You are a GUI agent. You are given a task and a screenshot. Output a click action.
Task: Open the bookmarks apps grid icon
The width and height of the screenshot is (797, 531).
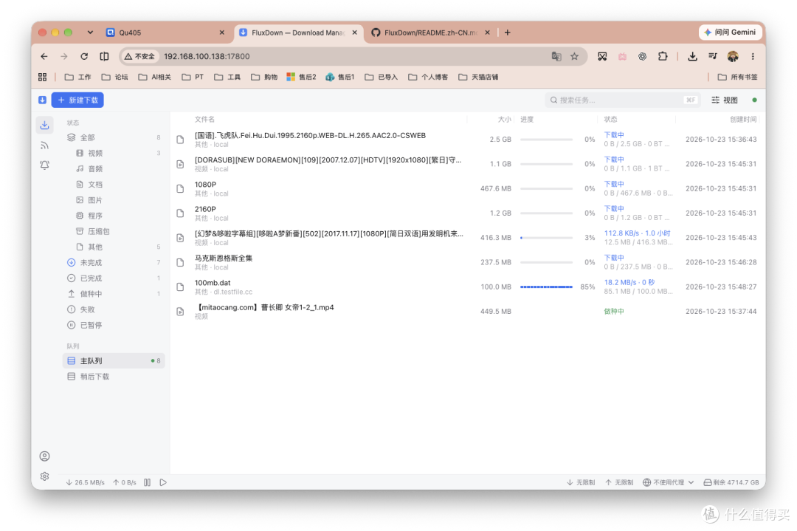[42, 78]
